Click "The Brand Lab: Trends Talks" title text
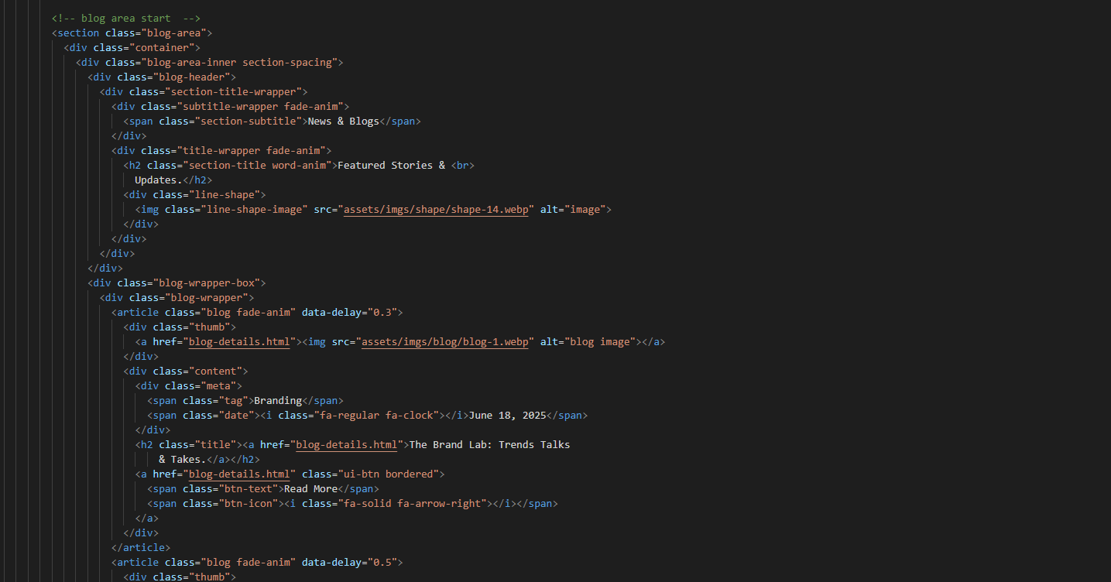Viewport: 1111px width, 582px height. pyautogui.click(x=489, y=445)
